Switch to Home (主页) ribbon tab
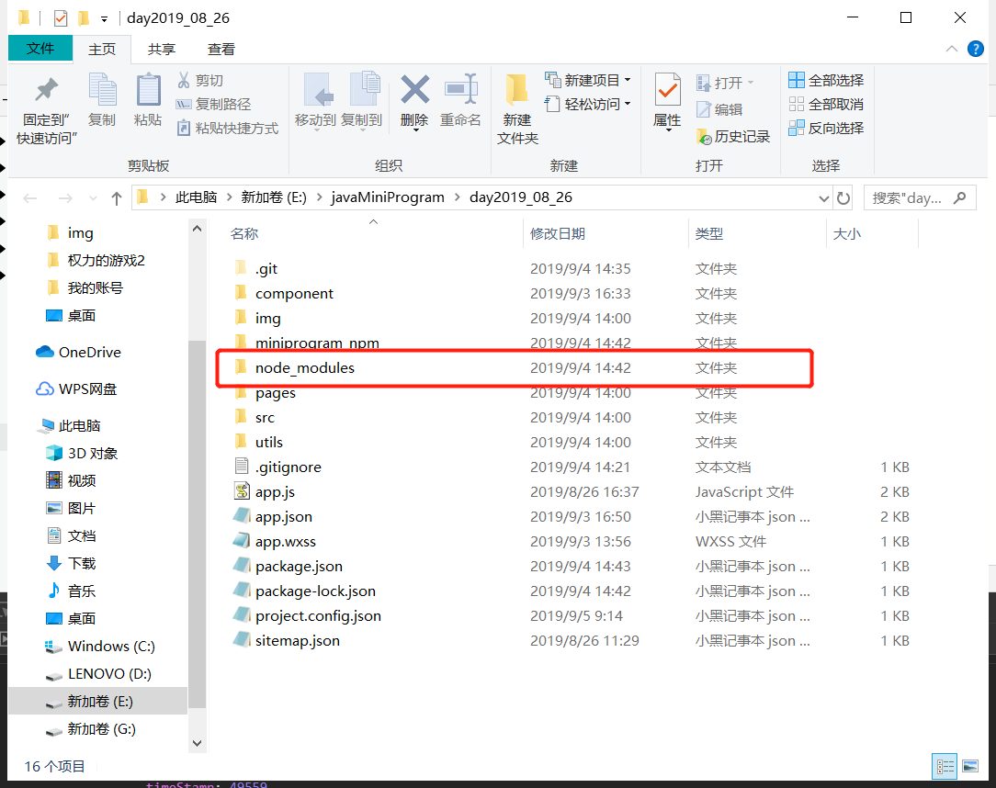This screenshot has height=788, width=996. point(102,50)
